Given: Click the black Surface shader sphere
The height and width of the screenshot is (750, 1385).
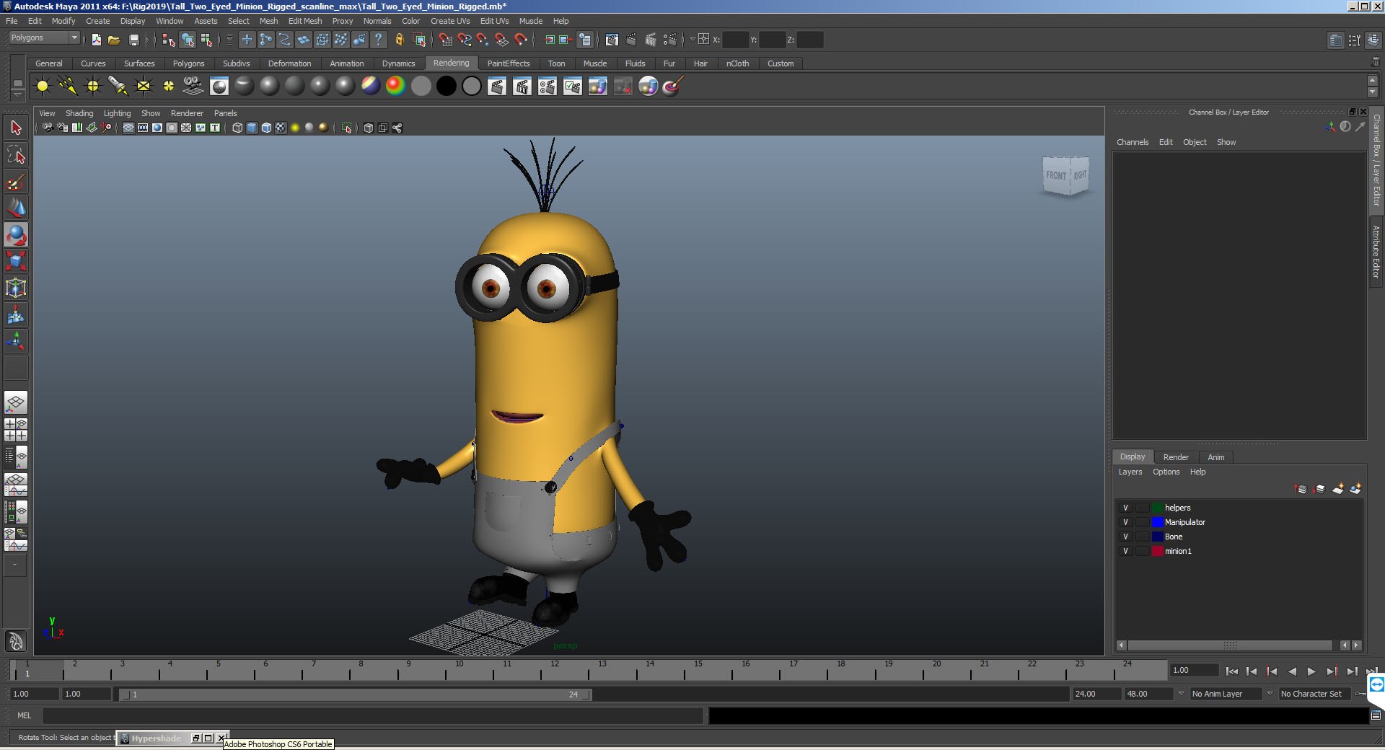Looking at the screenshot, I should [x=447, y=87].
